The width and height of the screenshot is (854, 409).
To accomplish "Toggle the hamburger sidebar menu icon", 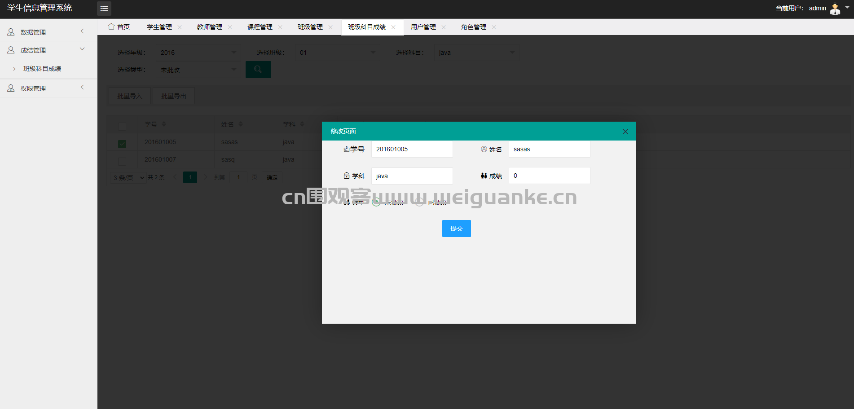I will [104, 9].
